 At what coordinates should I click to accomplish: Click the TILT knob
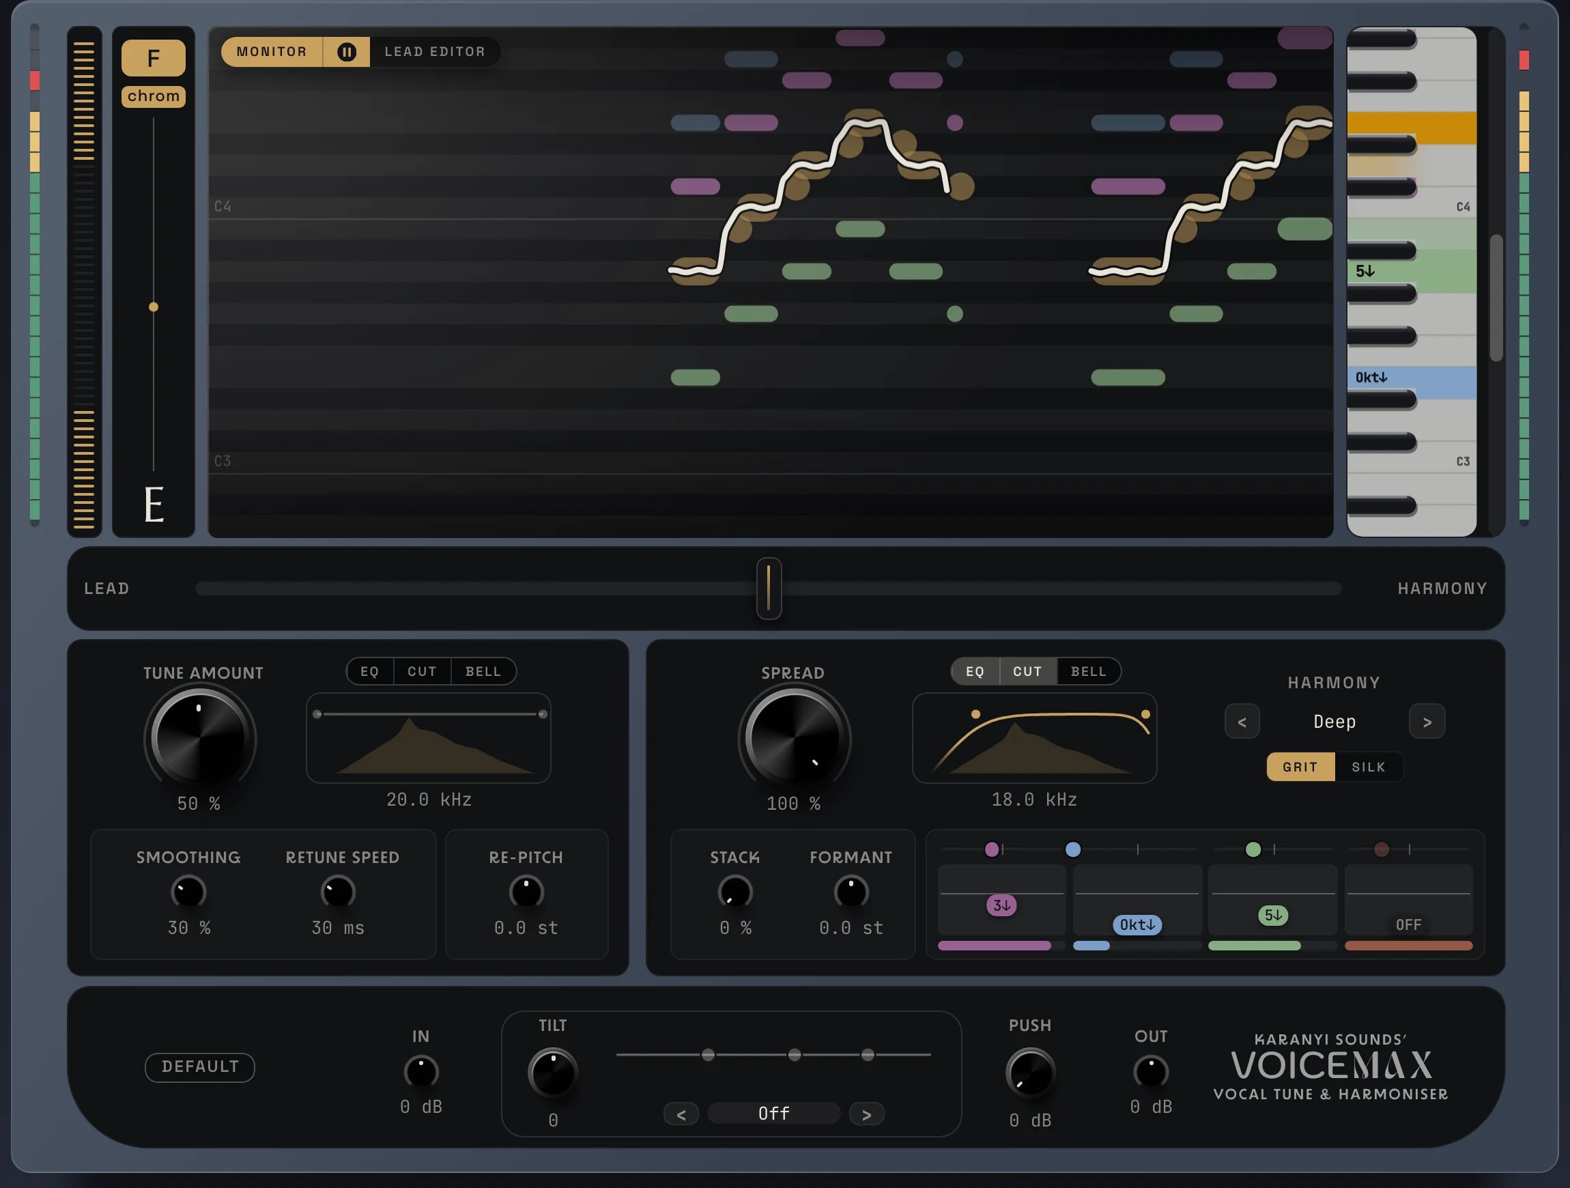click(552, 1072)
